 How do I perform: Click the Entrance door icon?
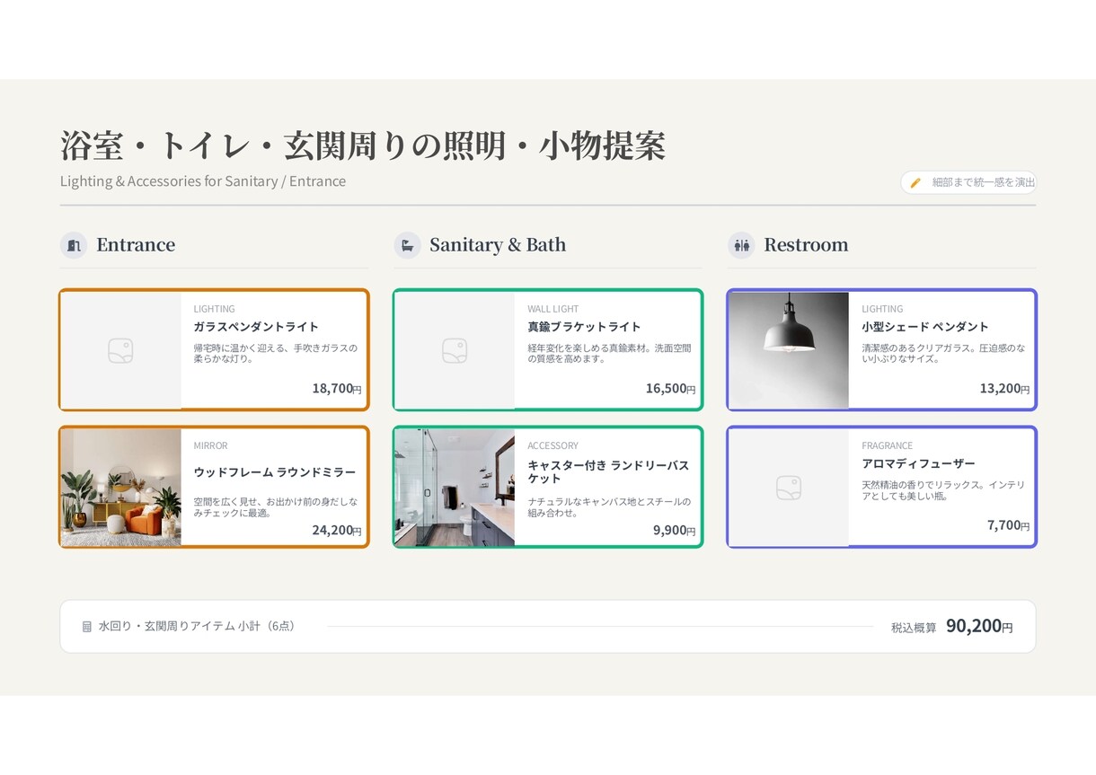click(74, 245)
